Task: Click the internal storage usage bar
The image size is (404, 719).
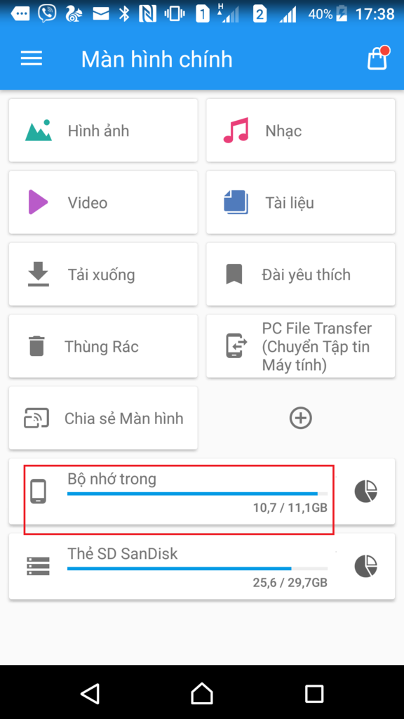Action: pyautogui.click(x=197, y=494)
